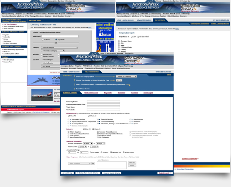Switch to the Products/Services tab

point(91,93)
